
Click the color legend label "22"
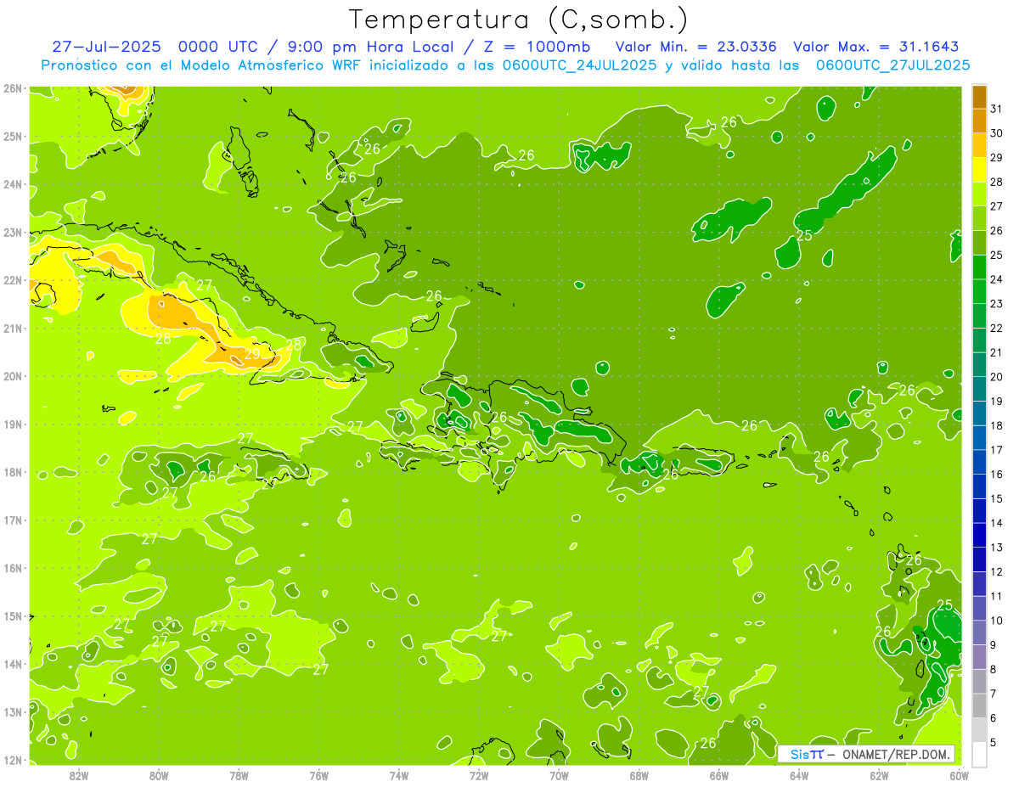click(x=996, y=329)
